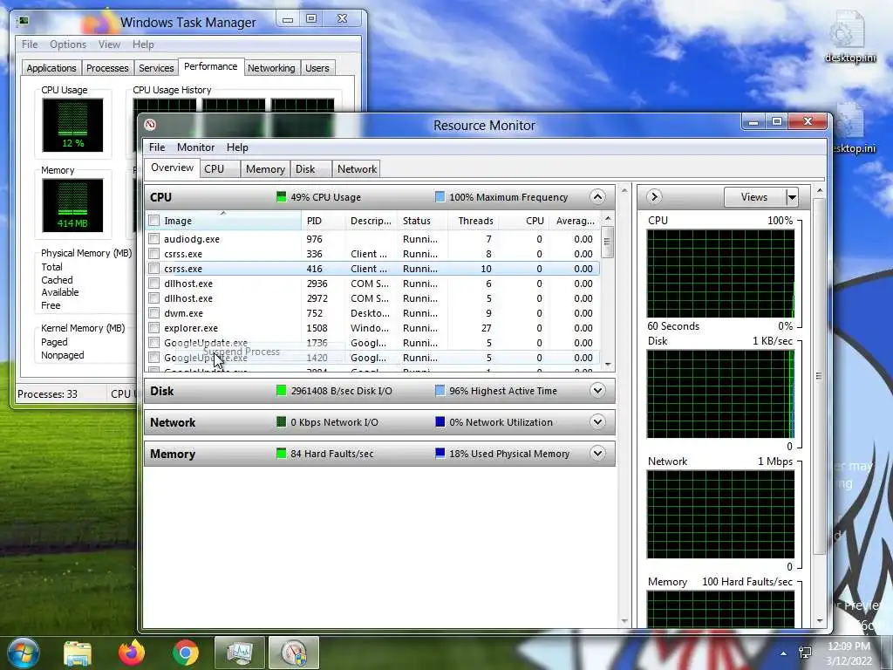Check GoogleUpdate.exe PID 1736 checkbox
This screenshot has width=893, height=670.
tap(153, 342)
